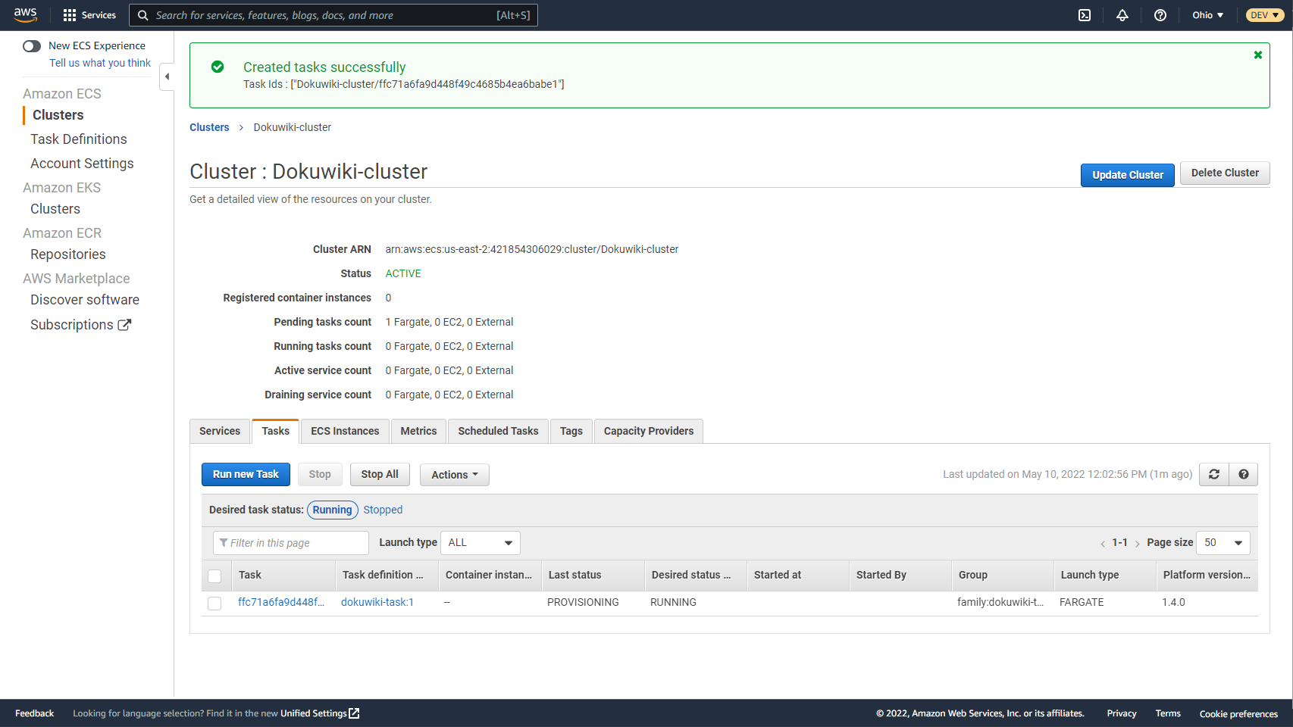Open the Clusters breadcrumb link

pos(209,127)
